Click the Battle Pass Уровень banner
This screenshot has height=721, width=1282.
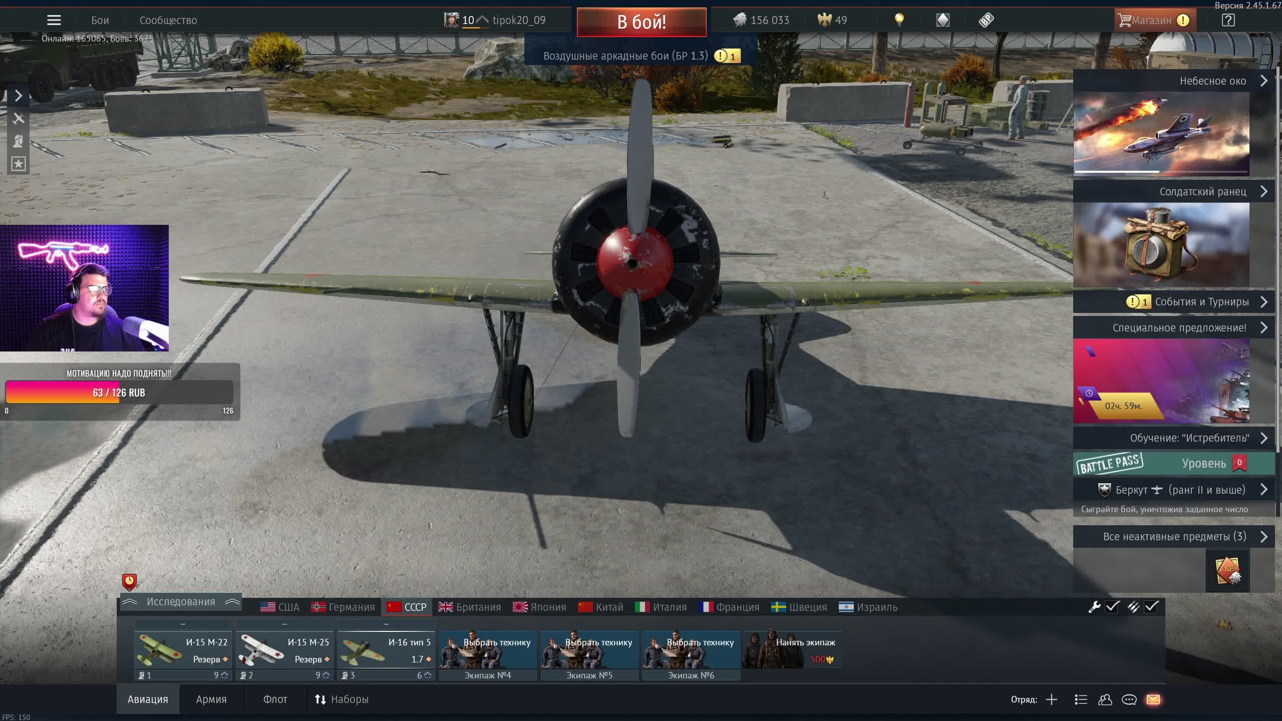[1174, 463]
